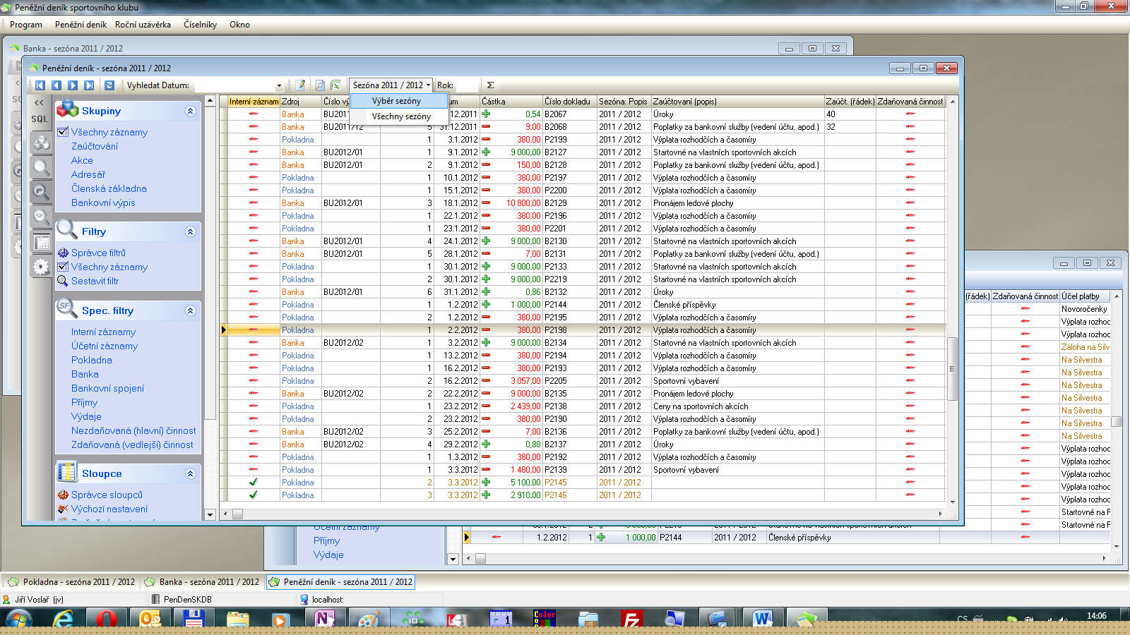Click the refresh data icon in the toolbar
The height and width of the screenshot is (635, 1130).
[x=109, y=85]
